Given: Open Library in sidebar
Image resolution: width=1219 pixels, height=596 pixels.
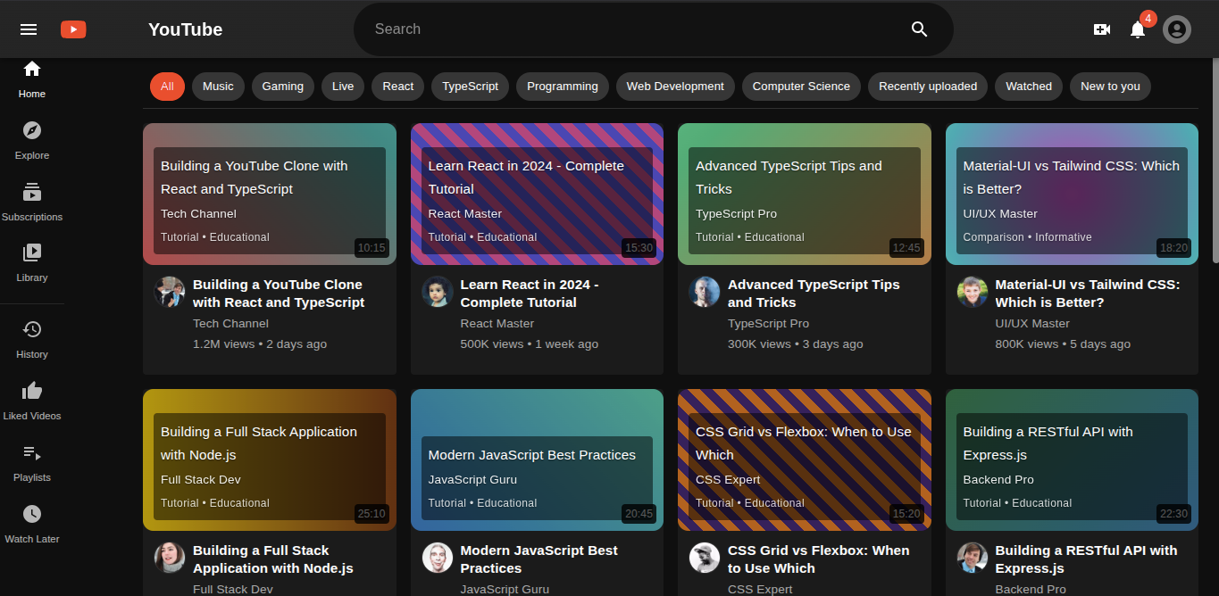Looking at the screenshot, I should 32,262.
